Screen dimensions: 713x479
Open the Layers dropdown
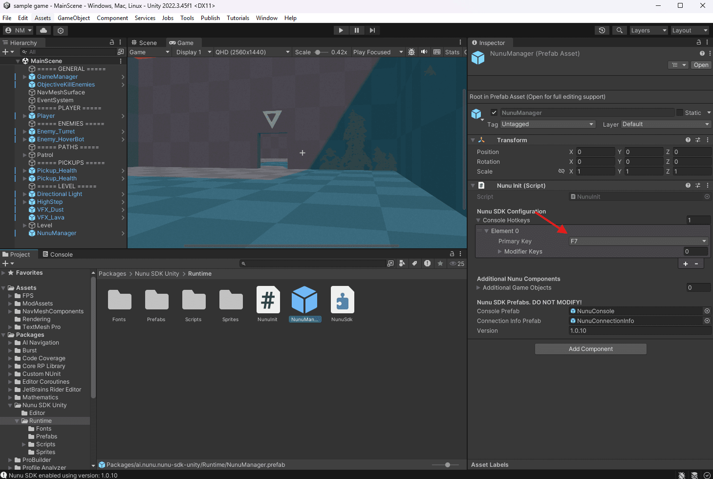tap(648, 30)
